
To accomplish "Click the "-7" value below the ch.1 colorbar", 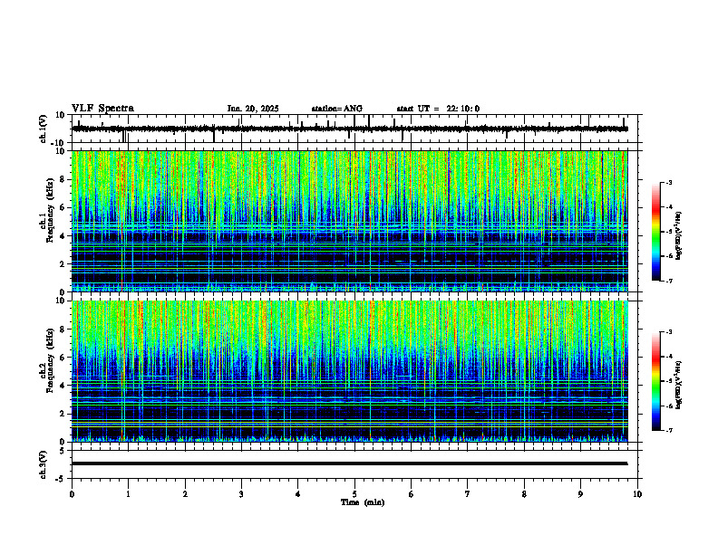I will (x=669, y=281).
